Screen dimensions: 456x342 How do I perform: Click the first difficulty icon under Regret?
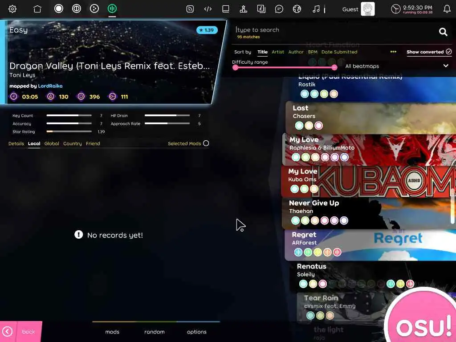coord(298,252)
